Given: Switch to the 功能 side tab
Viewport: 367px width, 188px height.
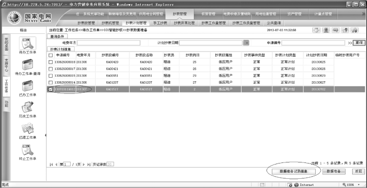Looking at the screenshot, I should tap(6, 104).
